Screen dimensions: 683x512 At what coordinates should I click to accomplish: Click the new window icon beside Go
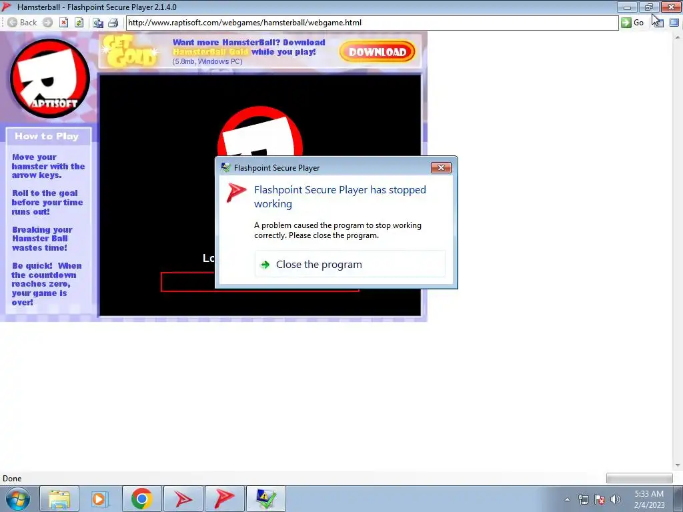click(658, 23)
